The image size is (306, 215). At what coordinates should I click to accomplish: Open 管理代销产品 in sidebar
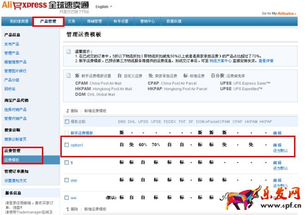[x=15, y=119]
